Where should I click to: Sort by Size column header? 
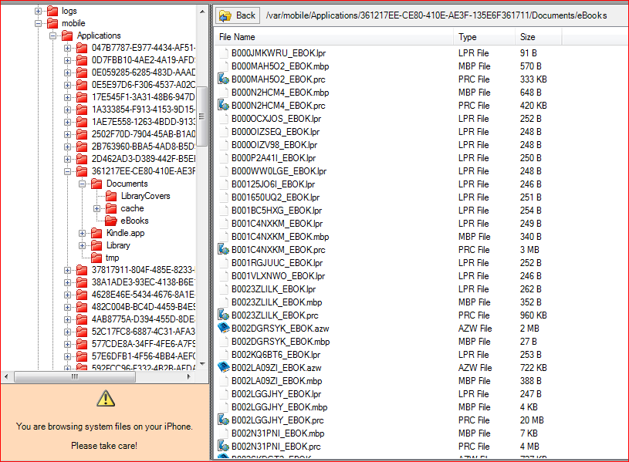tap(538, 37)
